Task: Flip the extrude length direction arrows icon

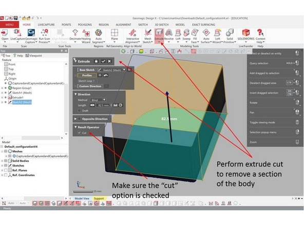Action: [x=92, y=105]
